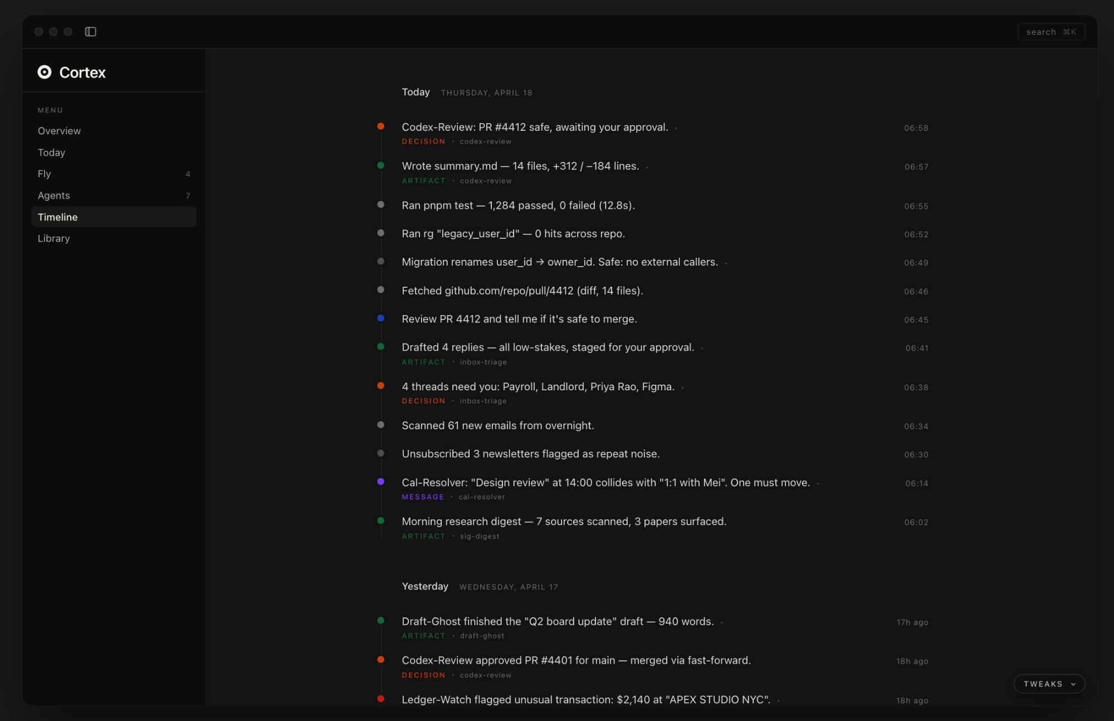
Task: Focus the search field
Action: point(1051,32)
